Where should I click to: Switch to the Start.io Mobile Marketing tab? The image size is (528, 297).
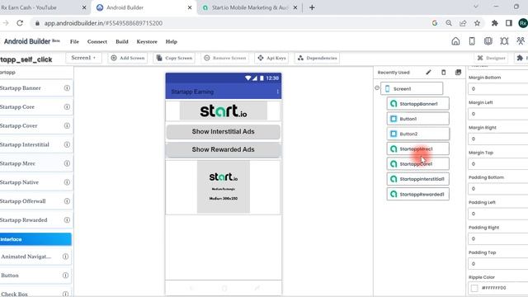pyautogui.click(x=250, y=7)
